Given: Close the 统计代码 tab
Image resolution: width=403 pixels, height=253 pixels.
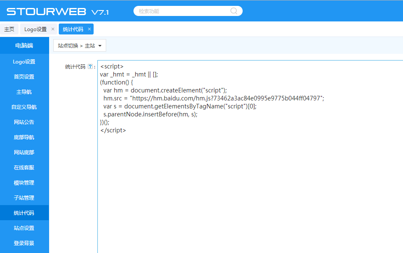Looking at the screenshot, I should click(x=89, y=29).
